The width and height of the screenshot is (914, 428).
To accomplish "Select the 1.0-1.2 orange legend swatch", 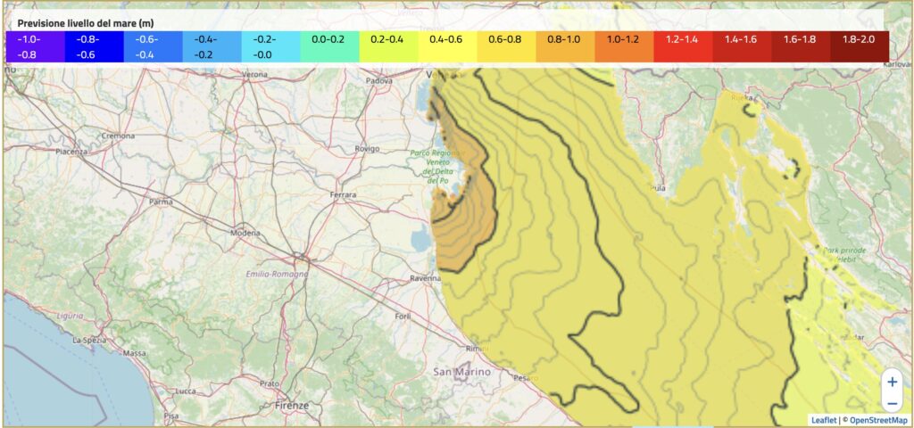I will 624,47.
